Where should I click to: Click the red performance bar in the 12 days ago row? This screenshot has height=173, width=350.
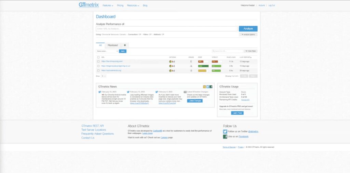[x=201, y=62]
